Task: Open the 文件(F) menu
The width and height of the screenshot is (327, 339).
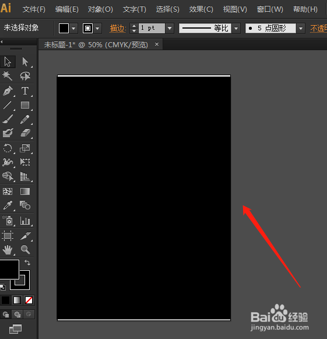Action: (x=34, y=9)
